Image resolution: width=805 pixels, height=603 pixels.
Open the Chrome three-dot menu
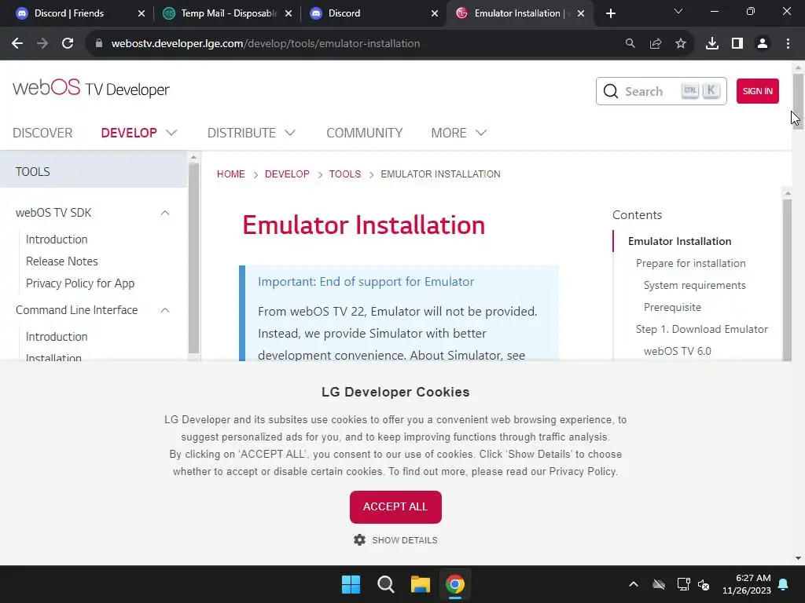[788, 44]
